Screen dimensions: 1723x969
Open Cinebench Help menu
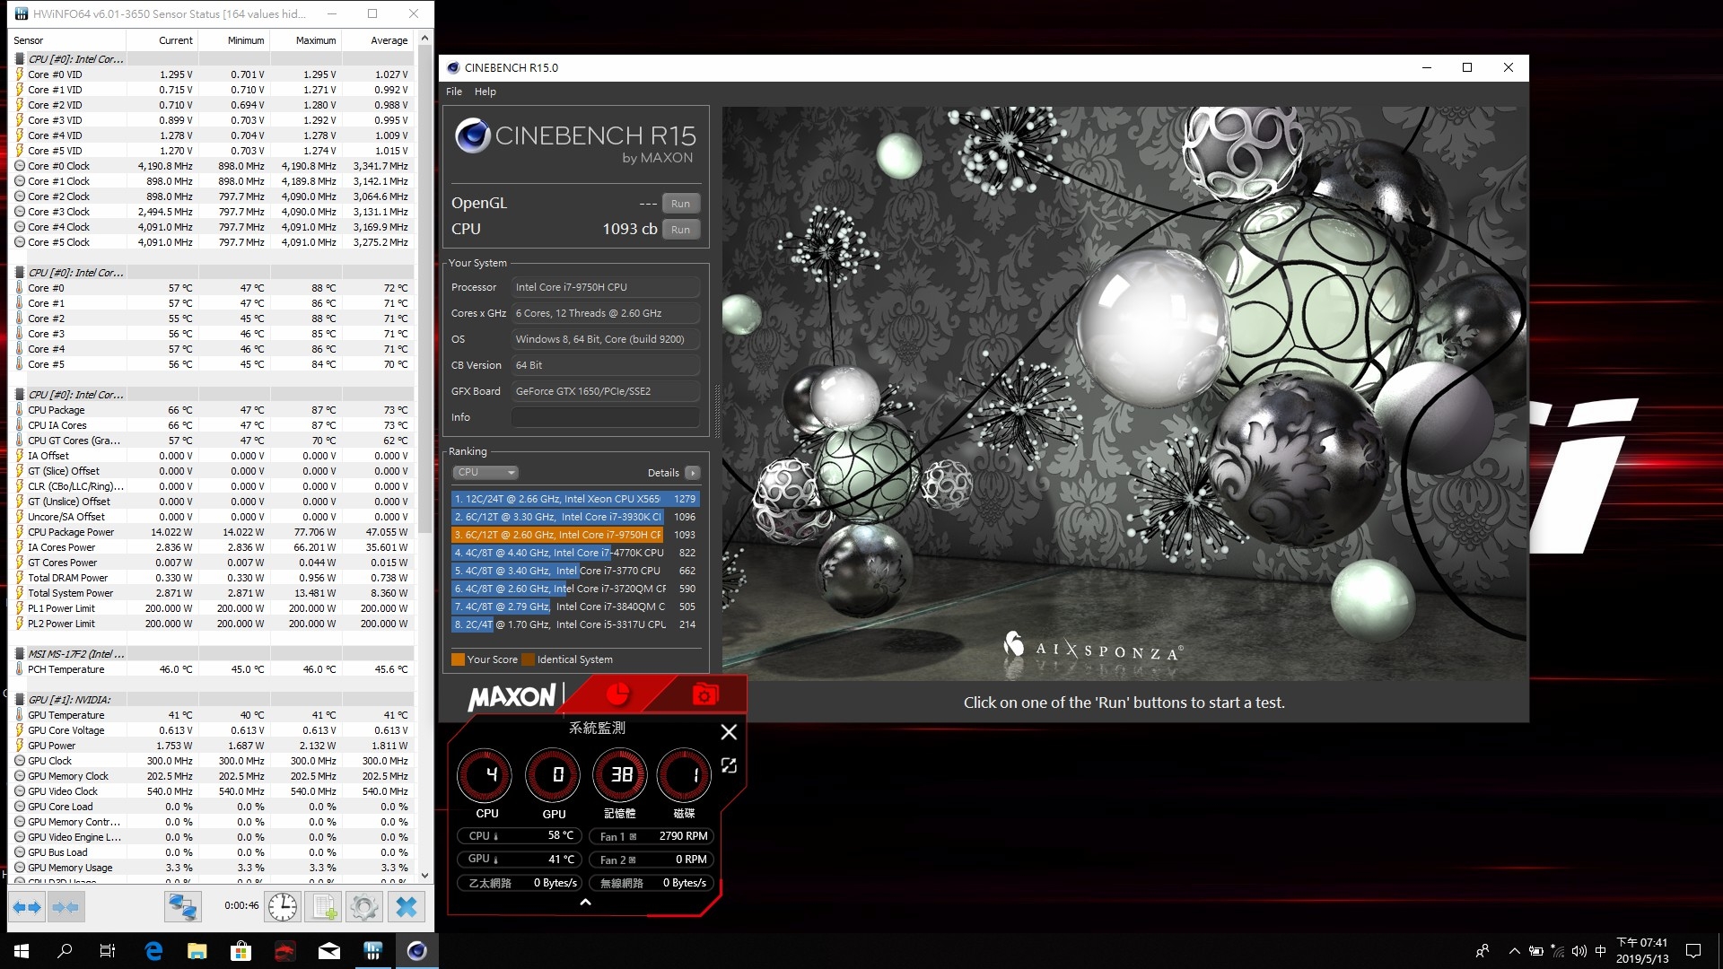tap(485, 92)
